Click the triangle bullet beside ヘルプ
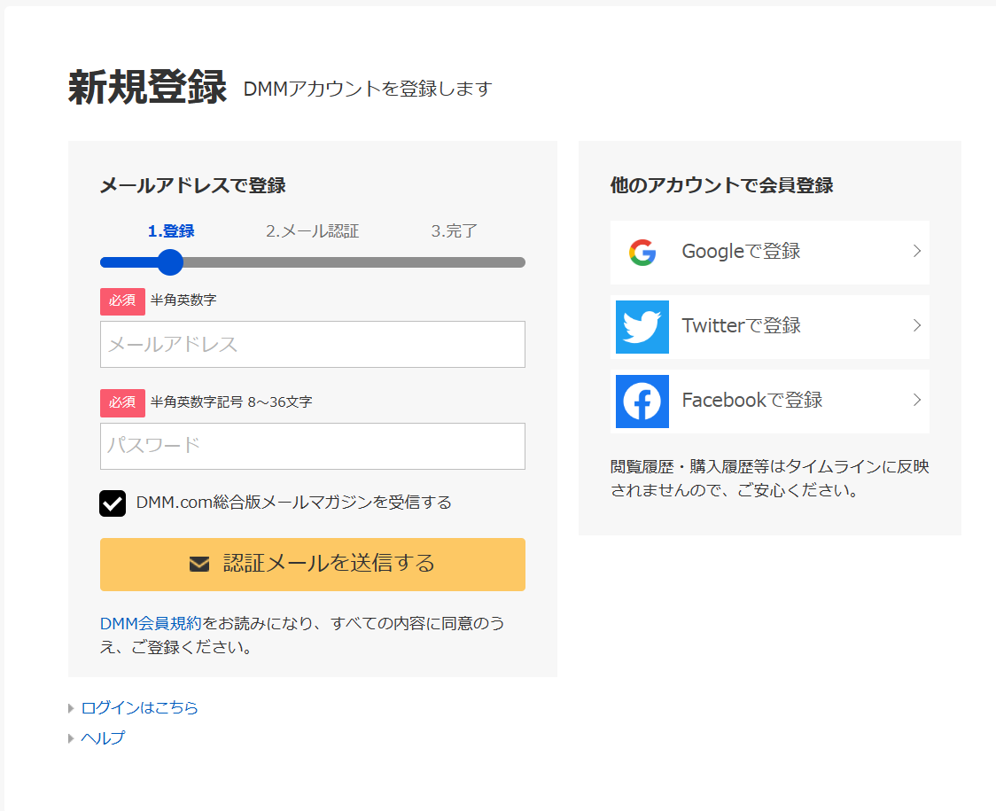Viewport: 996px width, 811px height. (x=72, y=738)
